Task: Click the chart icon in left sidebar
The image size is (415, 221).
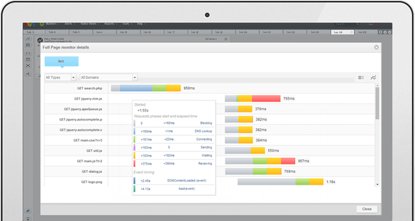Action: pyautogui.click(x=28, y=39)
